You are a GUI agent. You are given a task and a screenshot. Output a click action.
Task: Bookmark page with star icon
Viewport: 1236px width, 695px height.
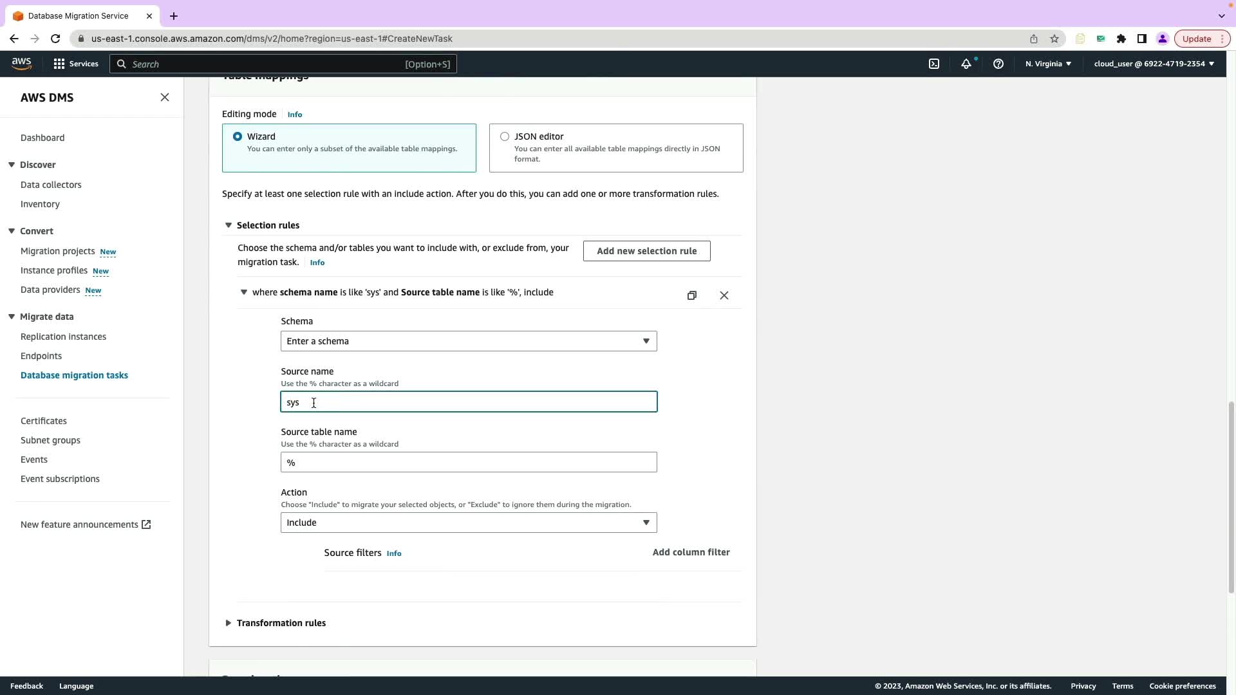pyautogui.click(x=1054, y=39)
